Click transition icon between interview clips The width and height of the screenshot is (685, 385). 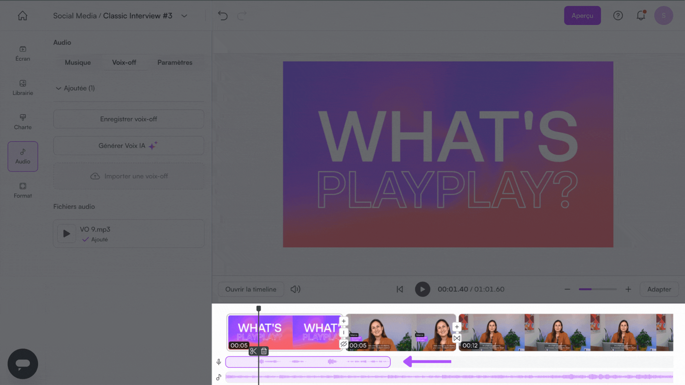coord(457,338)
